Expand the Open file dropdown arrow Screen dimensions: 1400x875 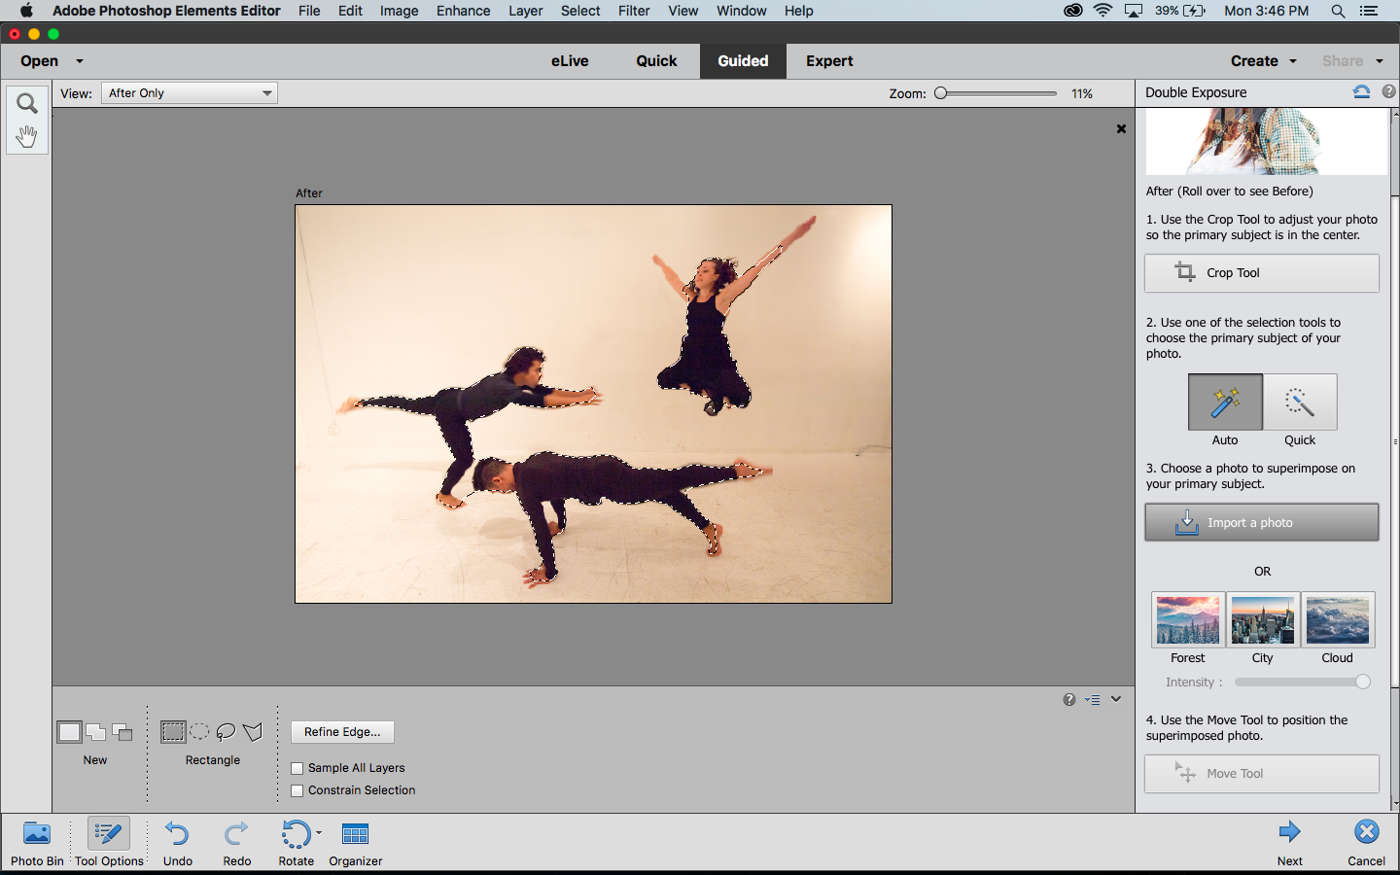coord(80,61)
